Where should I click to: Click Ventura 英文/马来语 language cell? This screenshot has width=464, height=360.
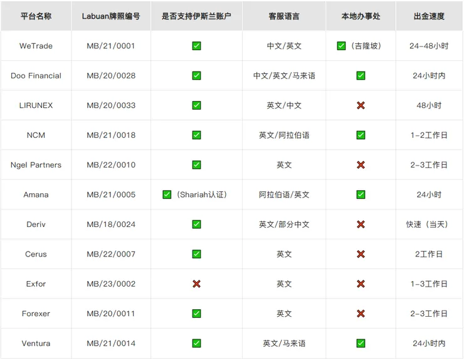[284, 344]
